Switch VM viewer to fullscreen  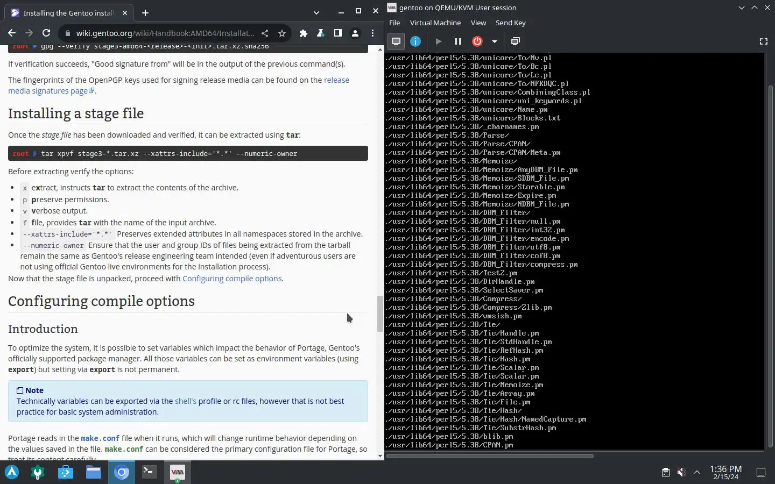tap(763, 41)
